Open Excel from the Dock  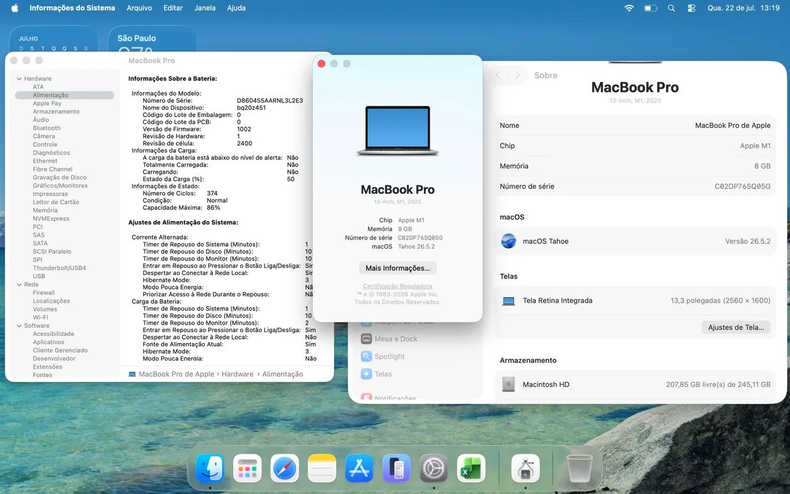point(471,468)
